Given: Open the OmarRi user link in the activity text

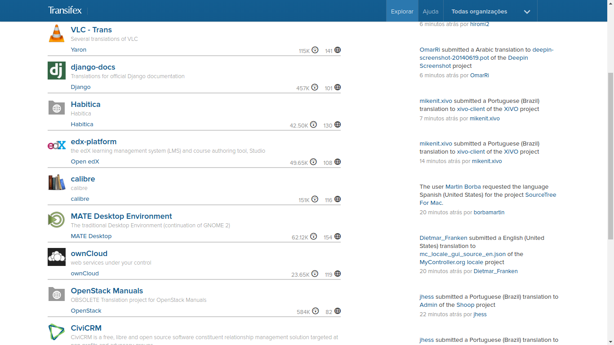Looking at the screenshot, I should click(430, 50).
